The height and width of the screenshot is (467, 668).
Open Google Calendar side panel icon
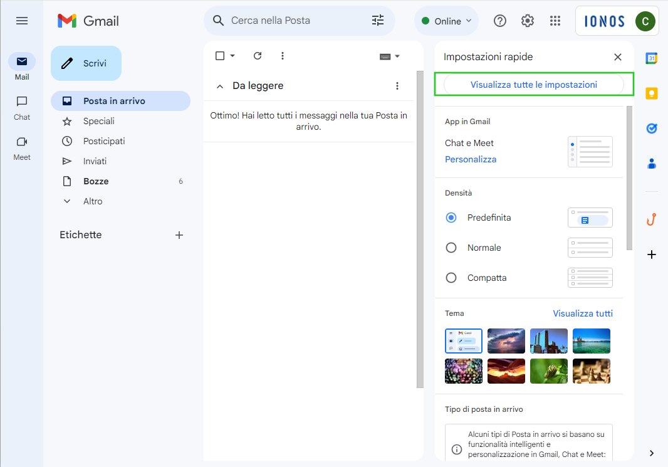coord(651,58)
